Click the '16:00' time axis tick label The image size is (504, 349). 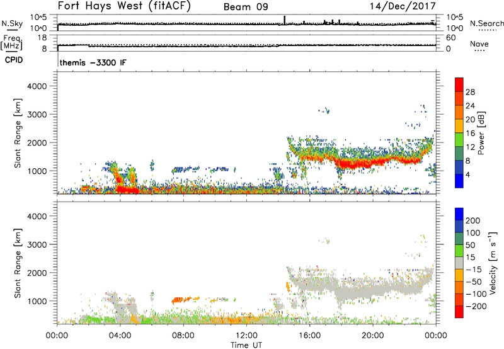pyautogui.click(x=309, y=336)
